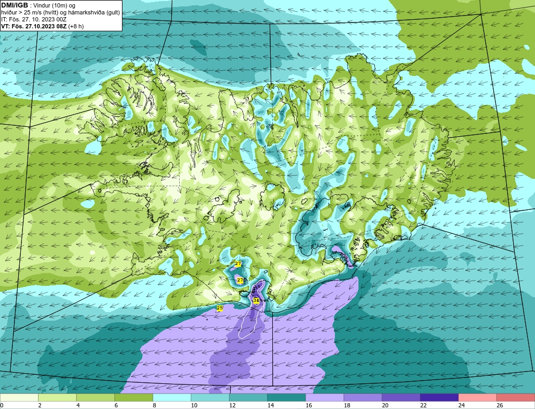
Task: Click the legend scale value 18
Action: (x=347, y=405)
